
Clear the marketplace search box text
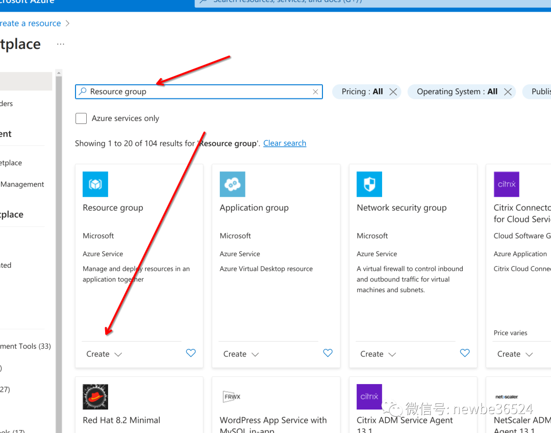click(315, 92)
